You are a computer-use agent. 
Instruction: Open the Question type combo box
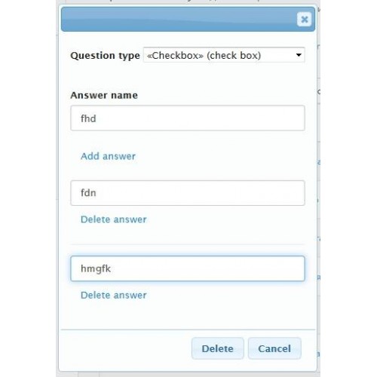pyautogui.click(x=224, y=55)
